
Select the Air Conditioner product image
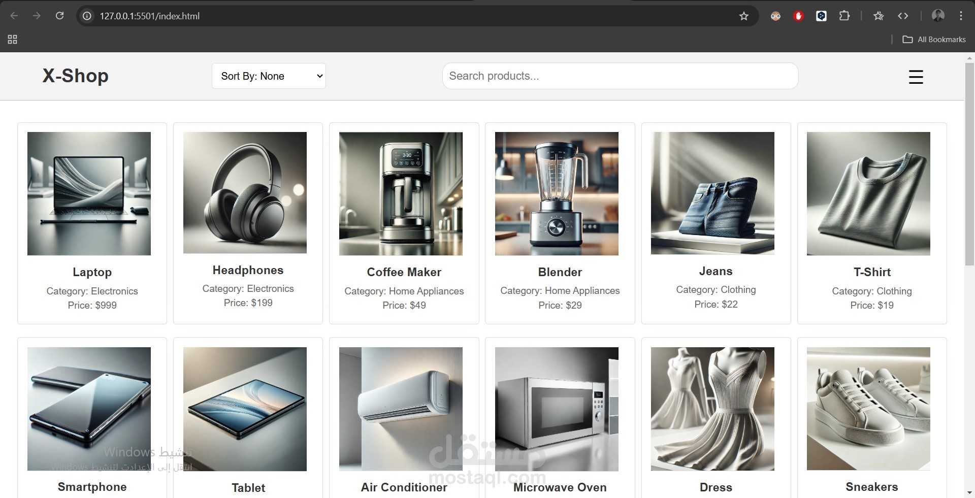[401, 409]
